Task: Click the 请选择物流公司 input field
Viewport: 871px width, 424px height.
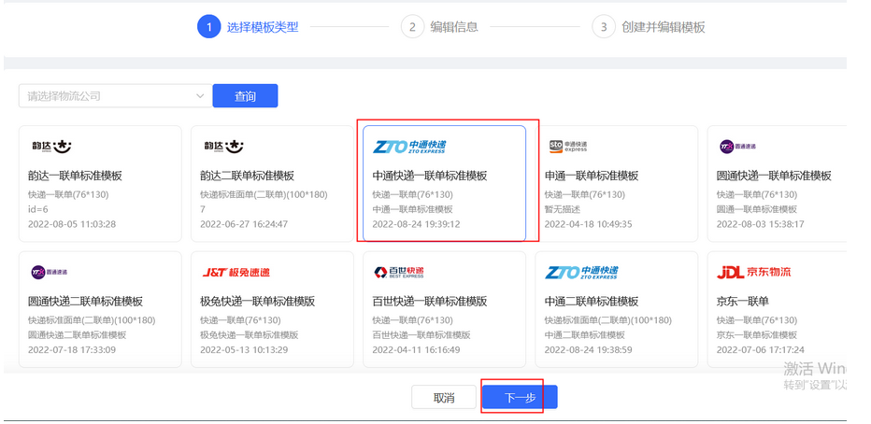Action: pos(116,96)
